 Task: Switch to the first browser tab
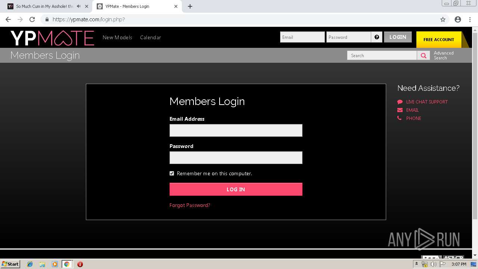(45, 6)
